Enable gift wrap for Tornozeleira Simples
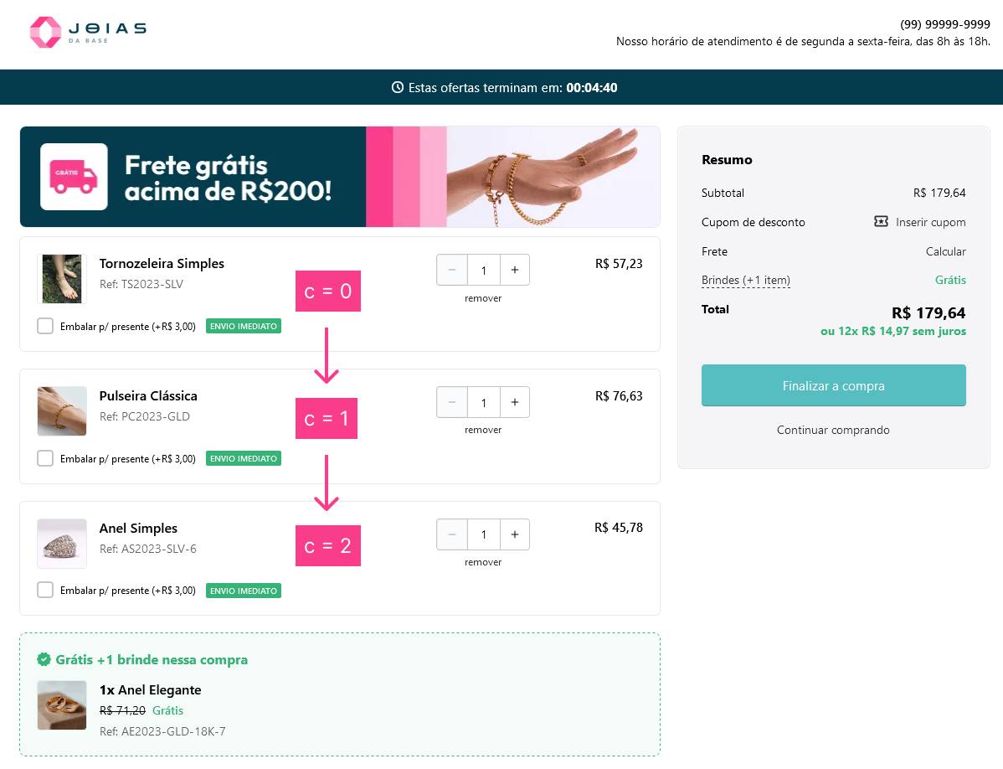Viewport: 1003px width, 769px height. (x=45, y=326)
